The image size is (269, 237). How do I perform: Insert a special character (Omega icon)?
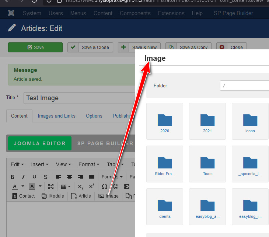[x=105, y=187]
